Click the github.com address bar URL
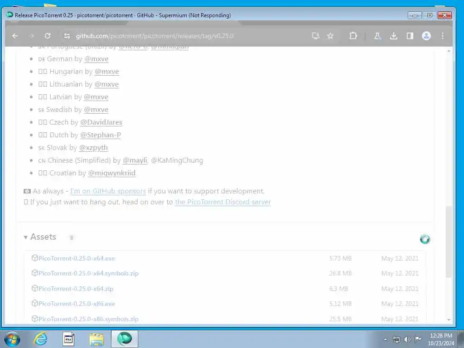The image size is (464, 348). tap(155, 36)
